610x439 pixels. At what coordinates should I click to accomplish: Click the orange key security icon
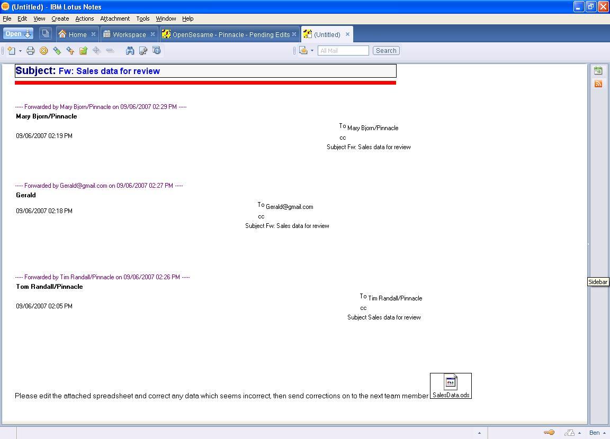(549, 433)
